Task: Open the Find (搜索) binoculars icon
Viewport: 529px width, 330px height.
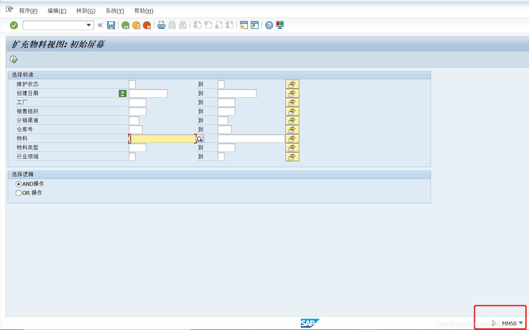Action: [x=172, y=25]
